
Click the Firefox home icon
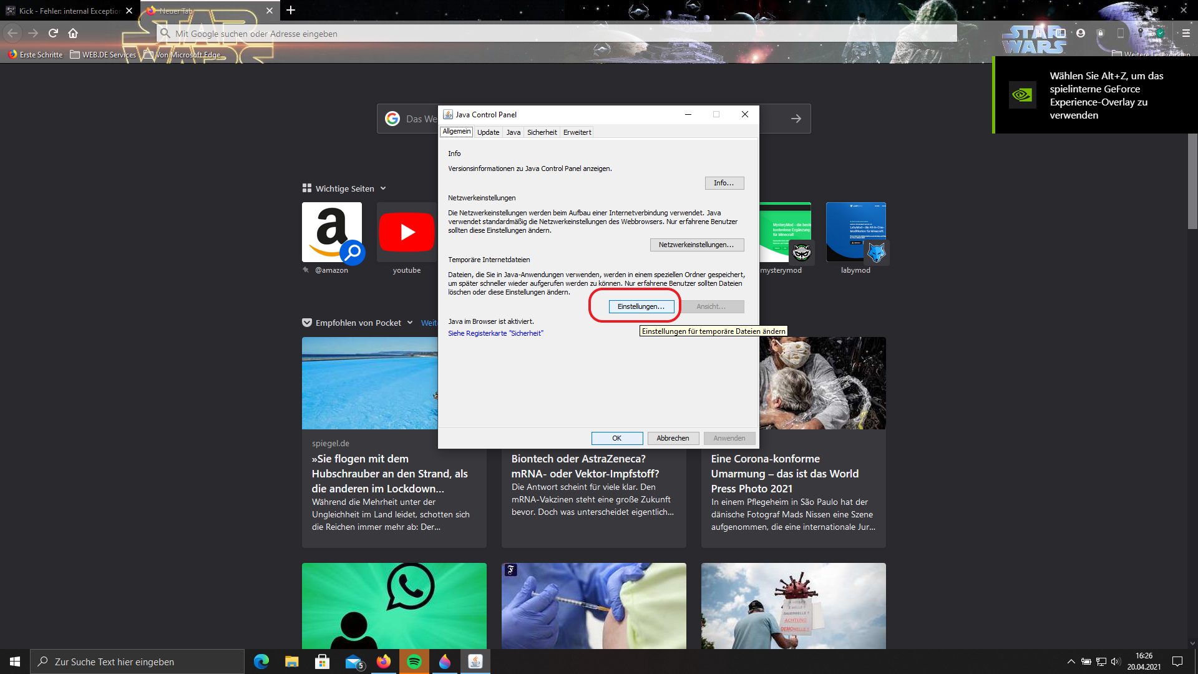click(73, 33)
